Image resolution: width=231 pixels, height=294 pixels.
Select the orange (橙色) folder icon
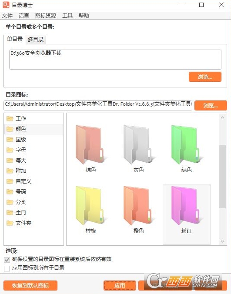[x=139, y=206]
